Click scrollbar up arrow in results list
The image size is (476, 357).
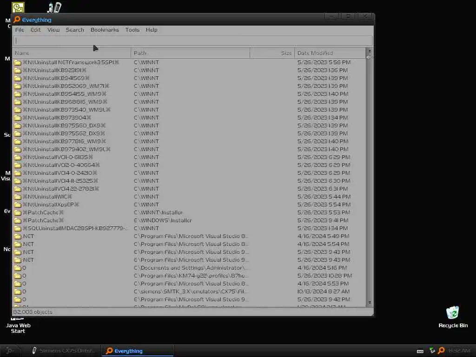pyautogui.click(x=370, y=51)
